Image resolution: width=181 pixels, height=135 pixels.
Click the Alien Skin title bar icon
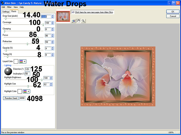(x=2, y=3)
